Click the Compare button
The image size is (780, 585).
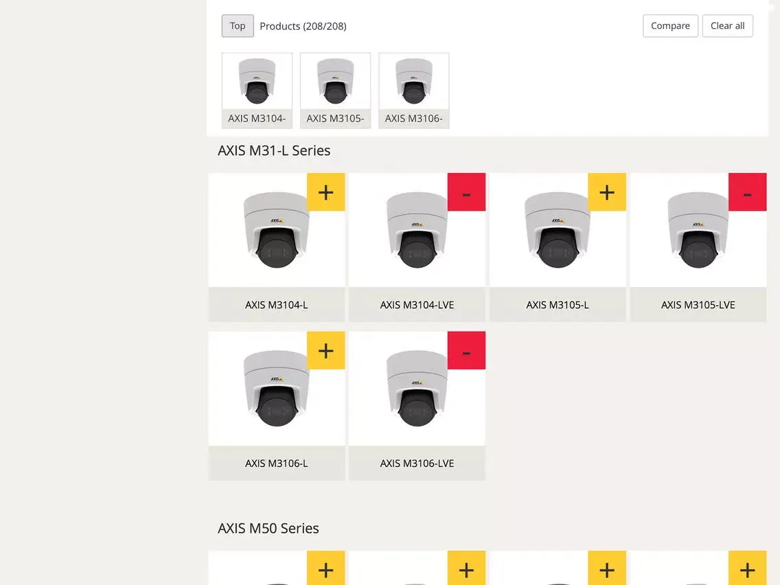[670, 26]
